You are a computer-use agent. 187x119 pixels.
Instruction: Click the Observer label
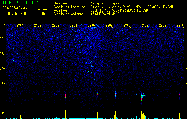click(x=60, y=3)
